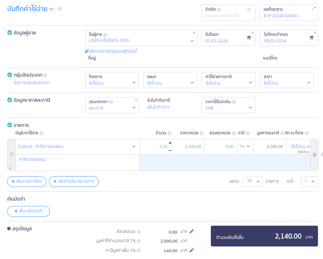Open the สาขา dropdown

tap(287, 80)
